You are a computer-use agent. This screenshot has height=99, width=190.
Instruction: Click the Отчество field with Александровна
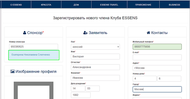(x=95, y=67)
